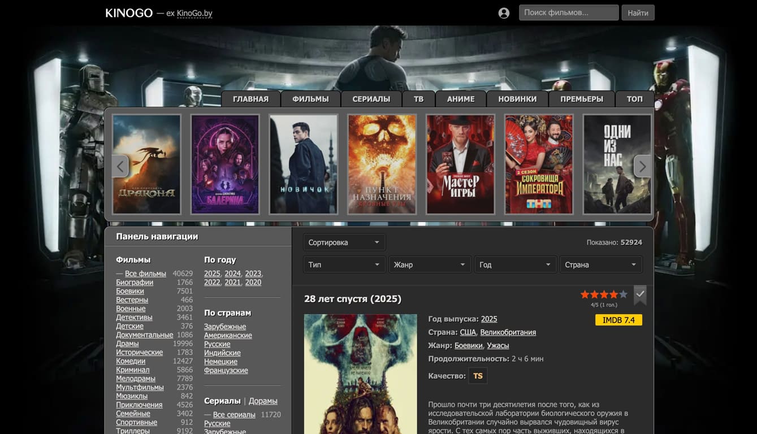Rate the movie with the first star

pos(585,294)
